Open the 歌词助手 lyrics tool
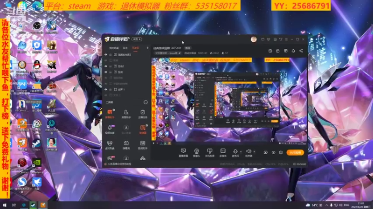 point(143,145)
